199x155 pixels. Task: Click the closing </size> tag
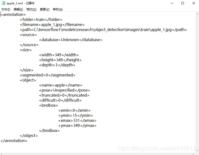(x=26, y=70)
